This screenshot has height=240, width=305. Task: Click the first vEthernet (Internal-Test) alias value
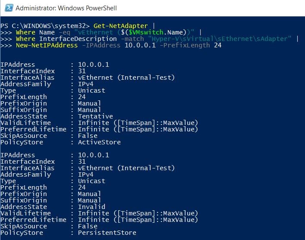126,78
